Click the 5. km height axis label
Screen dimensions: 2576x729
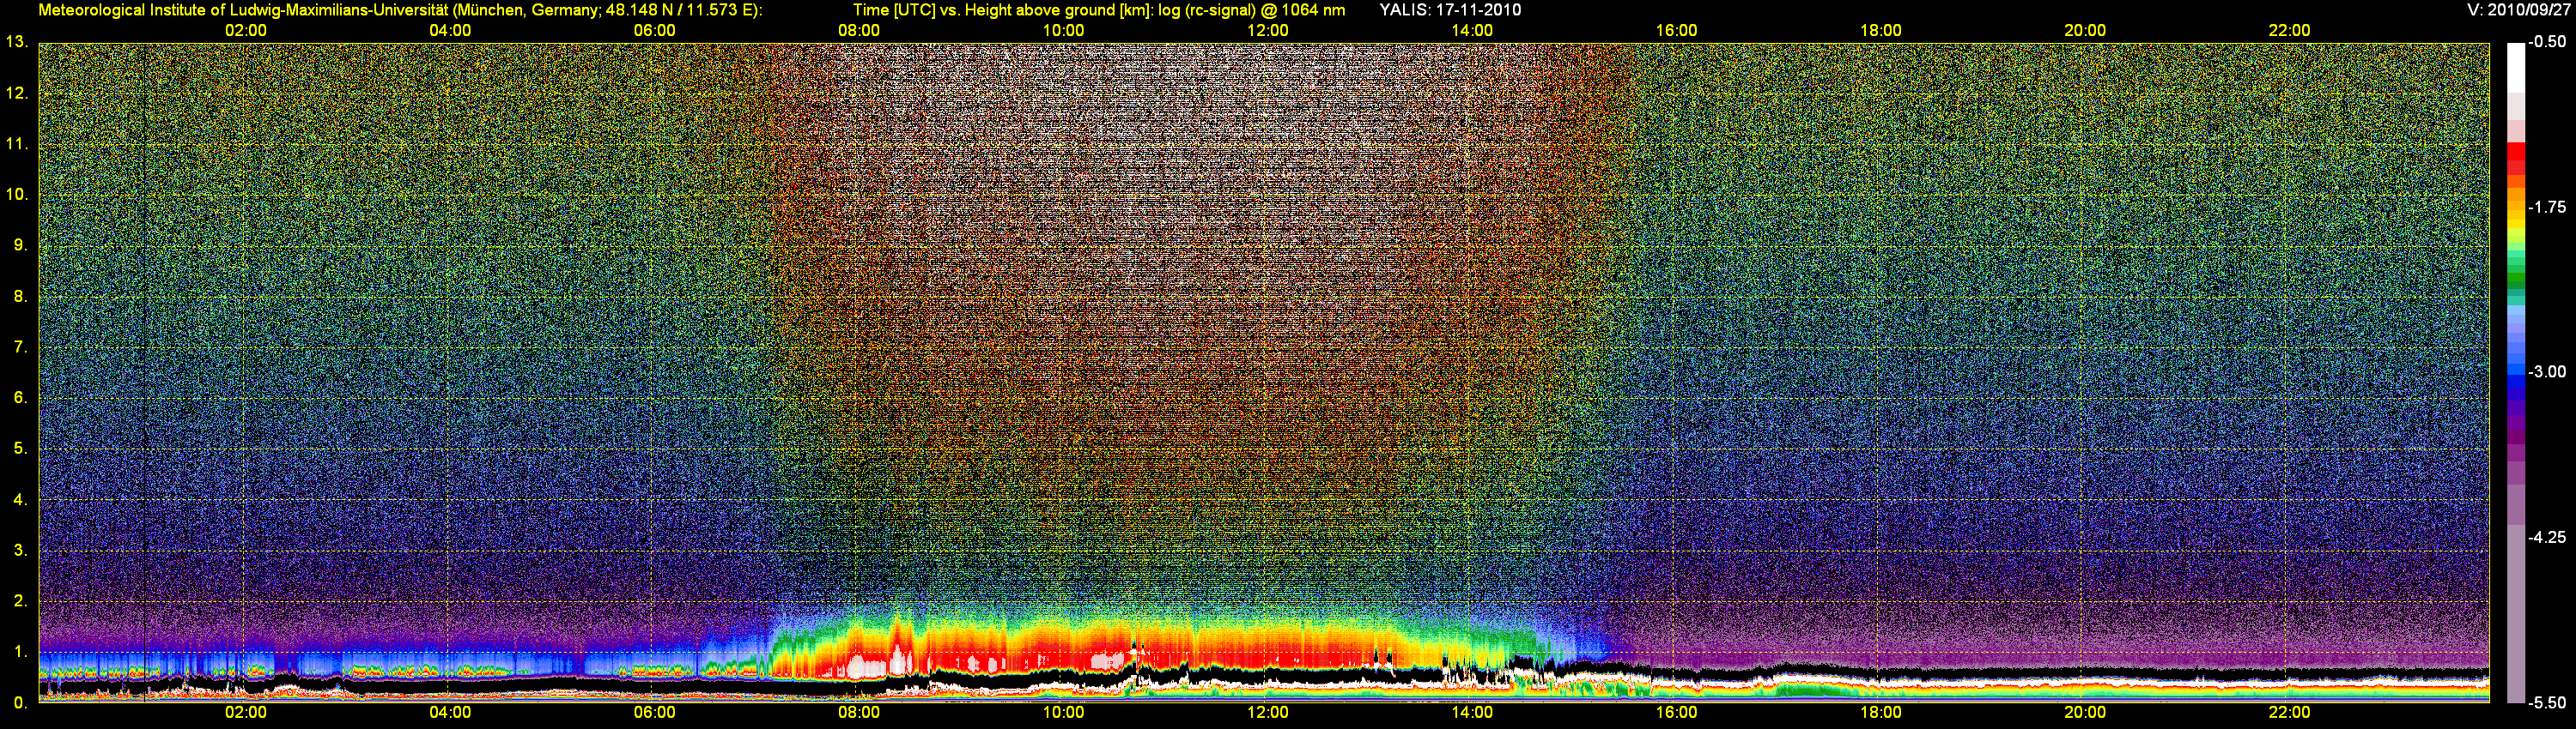click(x=20, y=449)
